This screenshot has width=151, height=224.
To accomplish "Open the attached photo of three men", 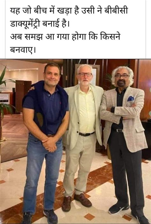I will [x=75, y=141].
